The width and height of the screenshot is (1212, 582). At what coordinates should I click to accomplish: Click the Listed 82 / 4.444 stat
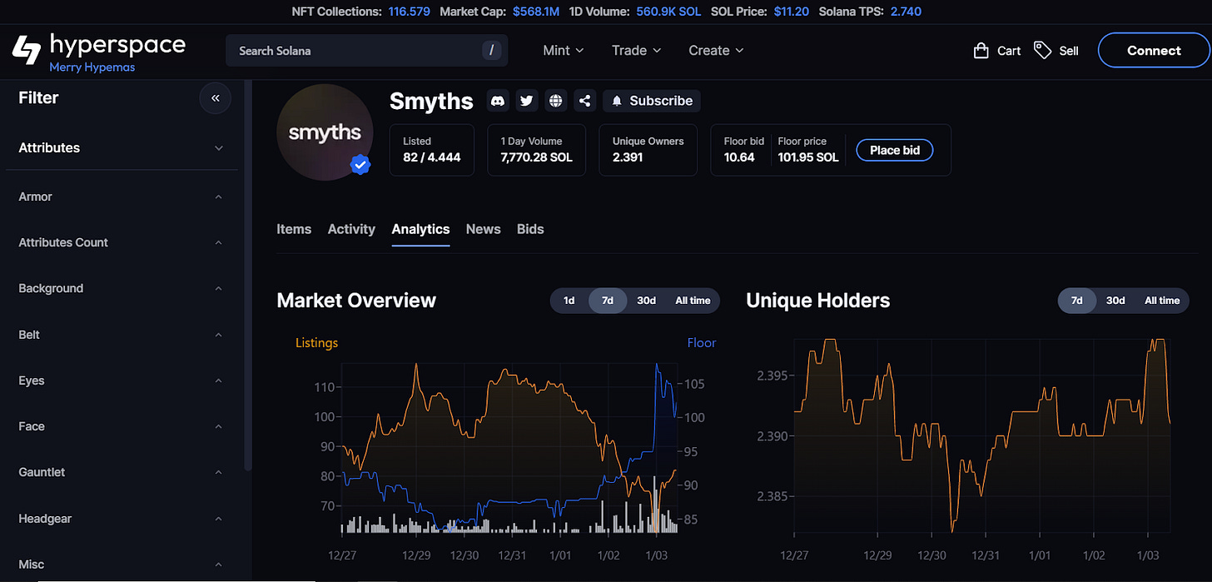[432, 150]
